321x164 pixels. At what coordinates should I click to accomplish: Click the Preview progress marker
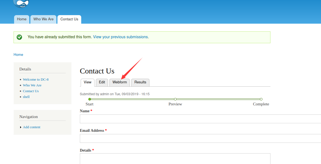point(175,99)
